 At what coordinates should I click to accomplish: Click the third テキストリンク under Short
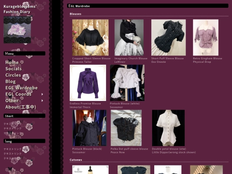12,133
